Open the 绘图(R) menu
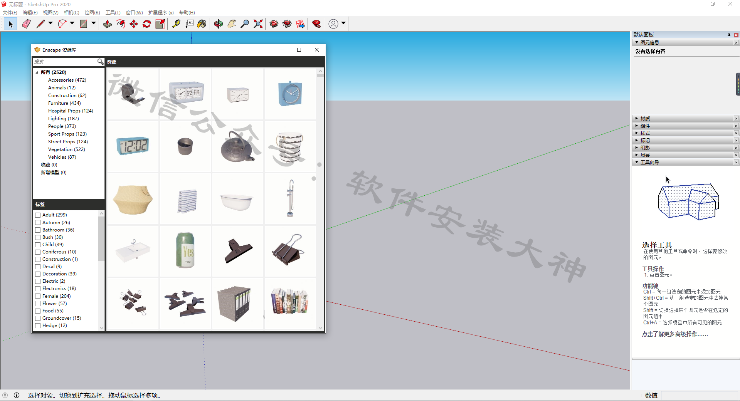 92,13
